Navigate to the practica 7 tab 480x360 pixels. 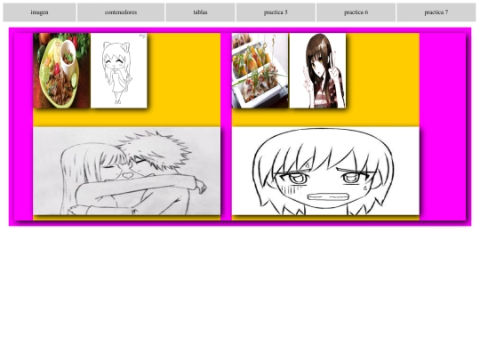(436, 12)
